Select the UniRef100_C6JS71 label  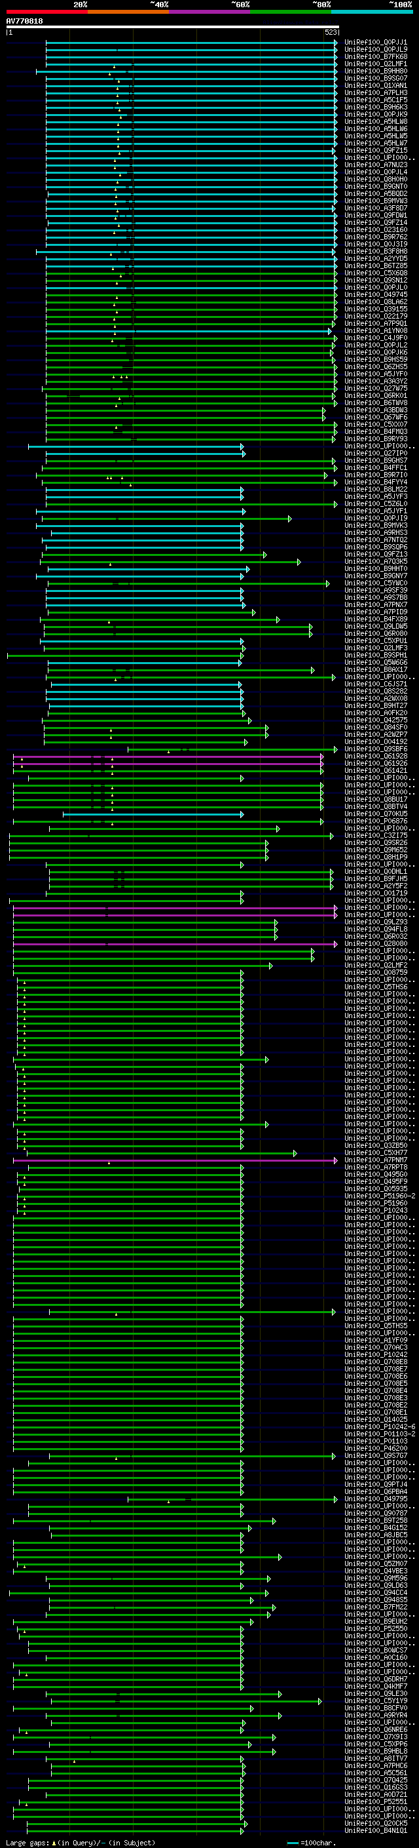click(x=375, y=684)
